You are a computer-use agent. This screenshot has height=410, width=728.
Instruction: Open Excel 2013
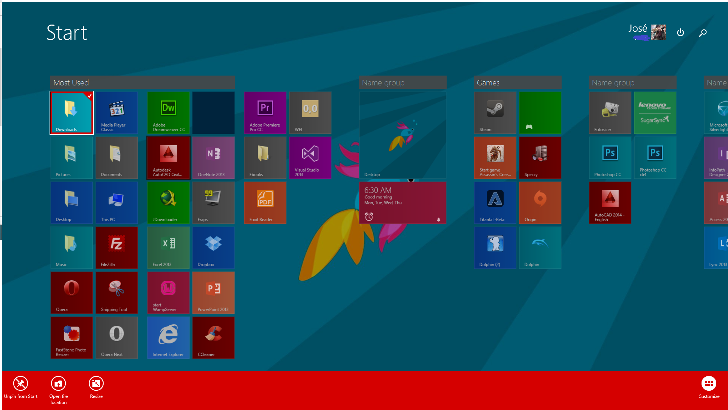pyautogui.click(x=168, y=248)
